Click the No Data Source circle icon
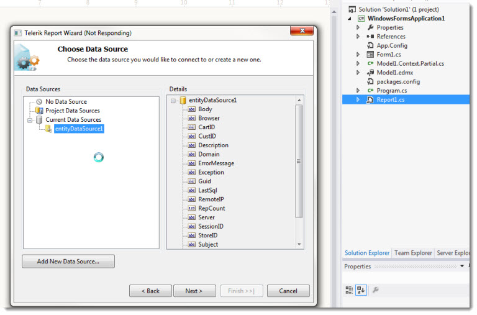The image size is (477, 315). point(39,102)
